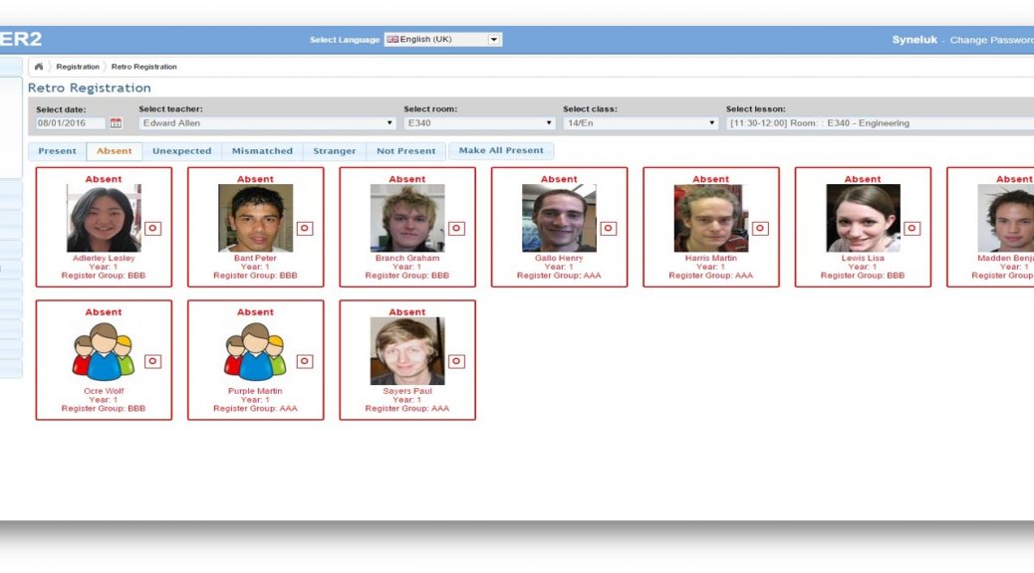
Task: Click the red status icon for Sayers Paul
Action: 456,361
